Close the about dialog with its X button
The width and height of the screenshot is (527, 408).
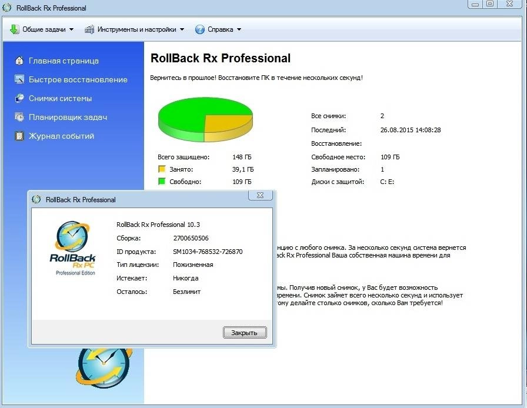(260, 195)
